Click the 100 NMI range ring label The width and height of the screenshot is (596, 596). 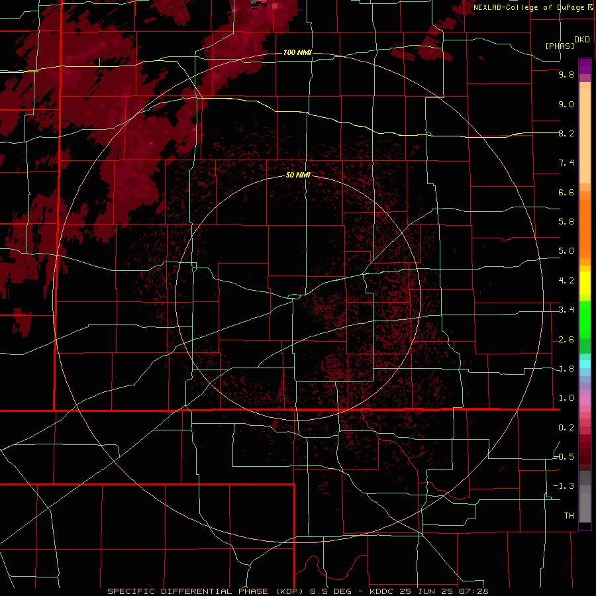[x=297, y=52]
